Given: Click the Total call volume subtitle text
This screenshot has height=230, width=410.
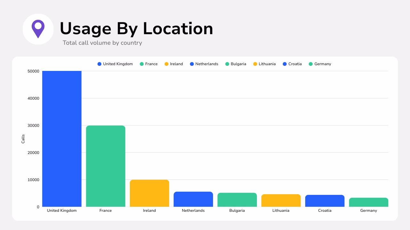Looking at the screenshot, I should click(102, 43).
